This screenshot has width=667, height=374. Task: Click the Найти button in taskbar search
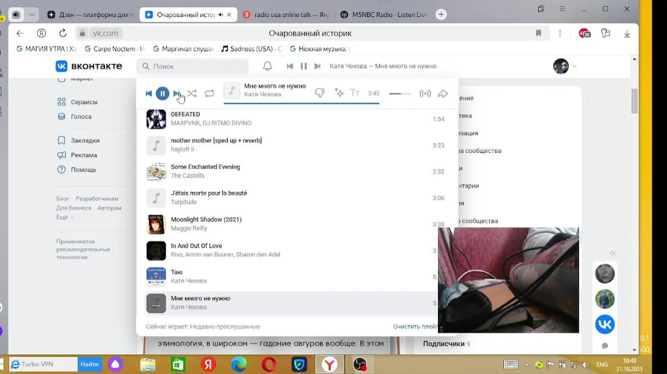(89, 364)
